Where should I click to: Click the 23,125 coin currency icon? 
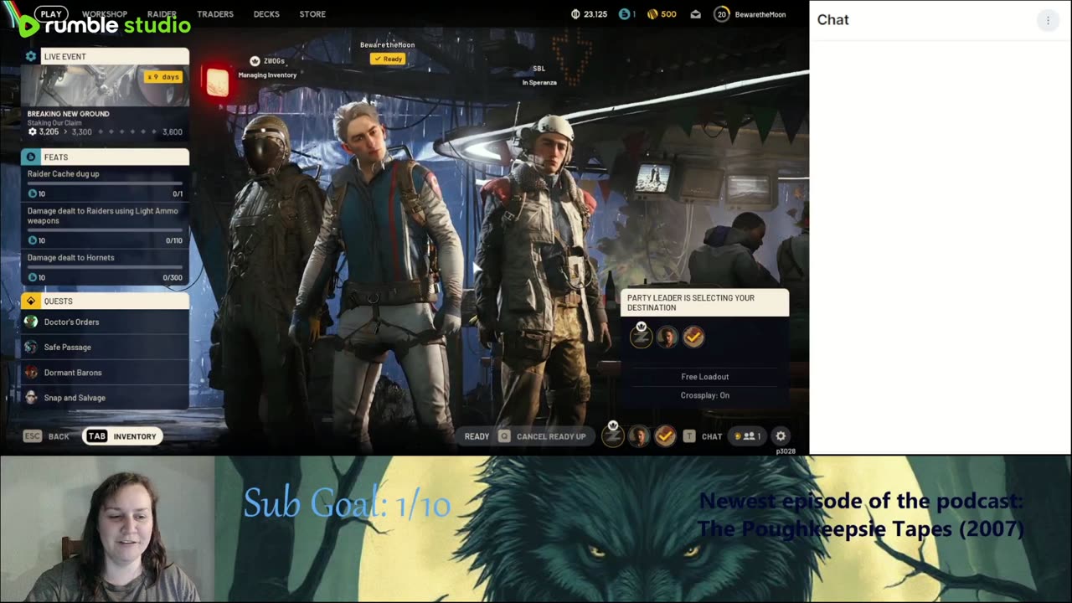click(575, 14)
